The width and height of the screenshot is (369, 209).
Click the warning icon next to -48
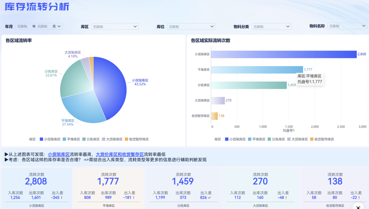286,198
